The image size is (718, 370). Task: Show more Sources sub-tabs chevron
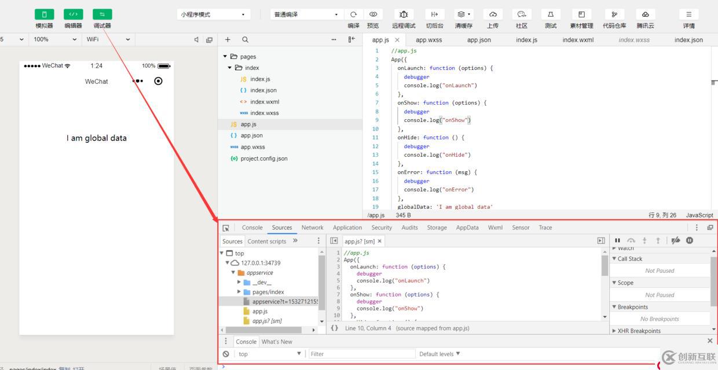[x=295, y=241]
